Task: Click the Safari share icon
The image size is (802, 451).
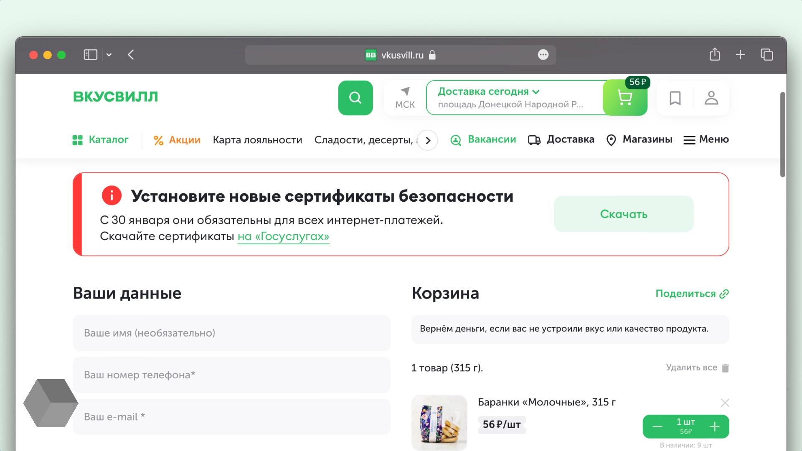Action: coord(715,54)
